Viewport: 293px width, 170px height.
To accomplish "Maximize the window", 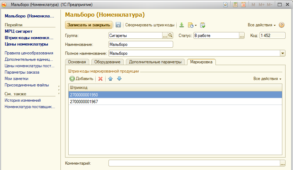I will [x=279, y=5].
